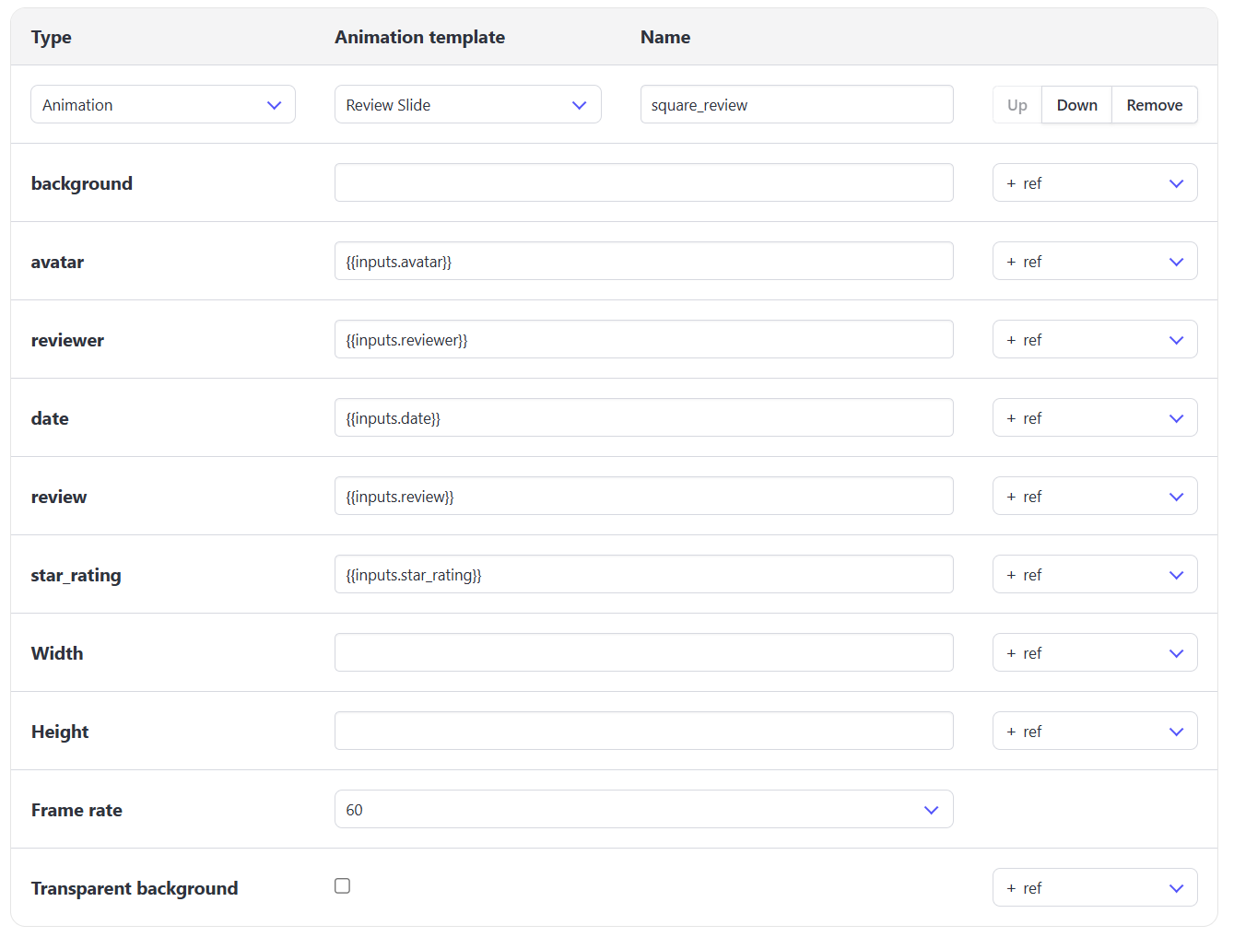Expand the ref selector in date row
1234x937 pixels.
(x=1095, y=417)
